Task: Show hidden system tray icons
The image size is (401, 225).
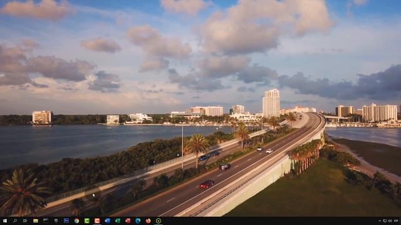Action: click(380, 221)
